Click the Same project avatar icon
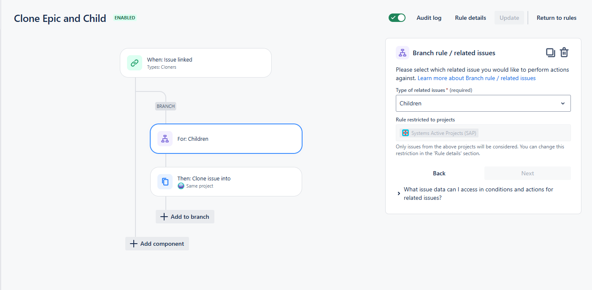The height and width of the screenshot is (290, 592). (x=181, y=186)
